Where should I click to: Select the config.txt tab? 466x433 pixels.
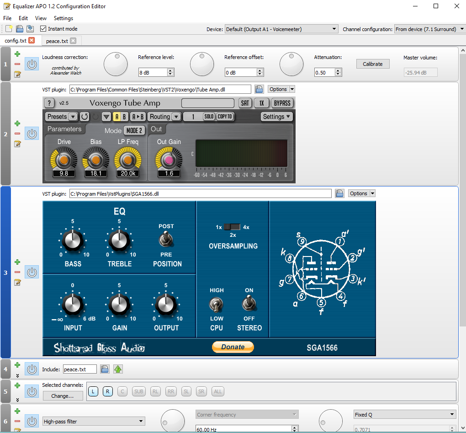pyautogui.click(x=16, y=40)
